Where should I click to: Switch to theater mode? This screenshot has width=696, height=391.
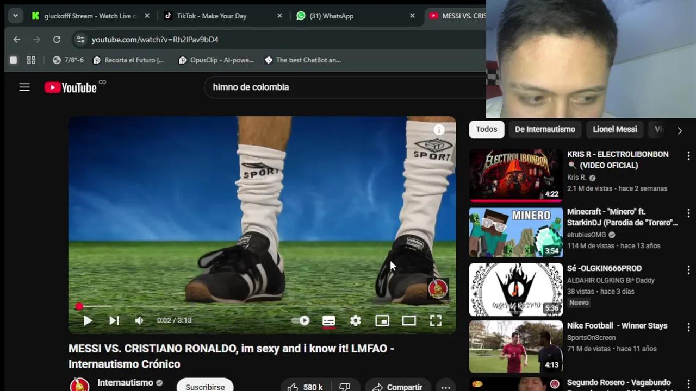409,320
